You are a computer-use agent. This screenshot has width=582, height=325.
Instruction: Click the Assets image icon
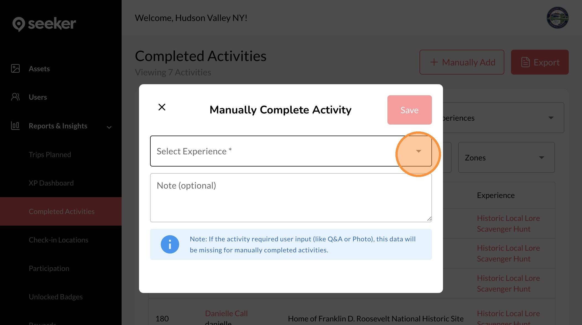tap(15, 68)
